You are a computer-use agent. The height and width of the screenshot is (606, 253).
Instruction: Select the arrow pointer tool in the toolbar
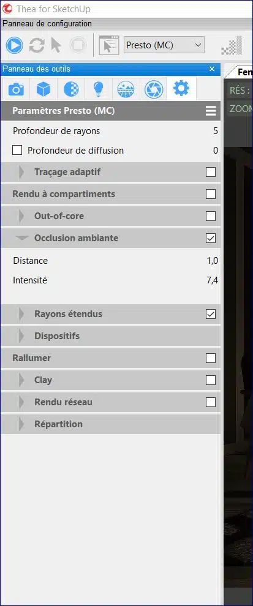point(56,46)
